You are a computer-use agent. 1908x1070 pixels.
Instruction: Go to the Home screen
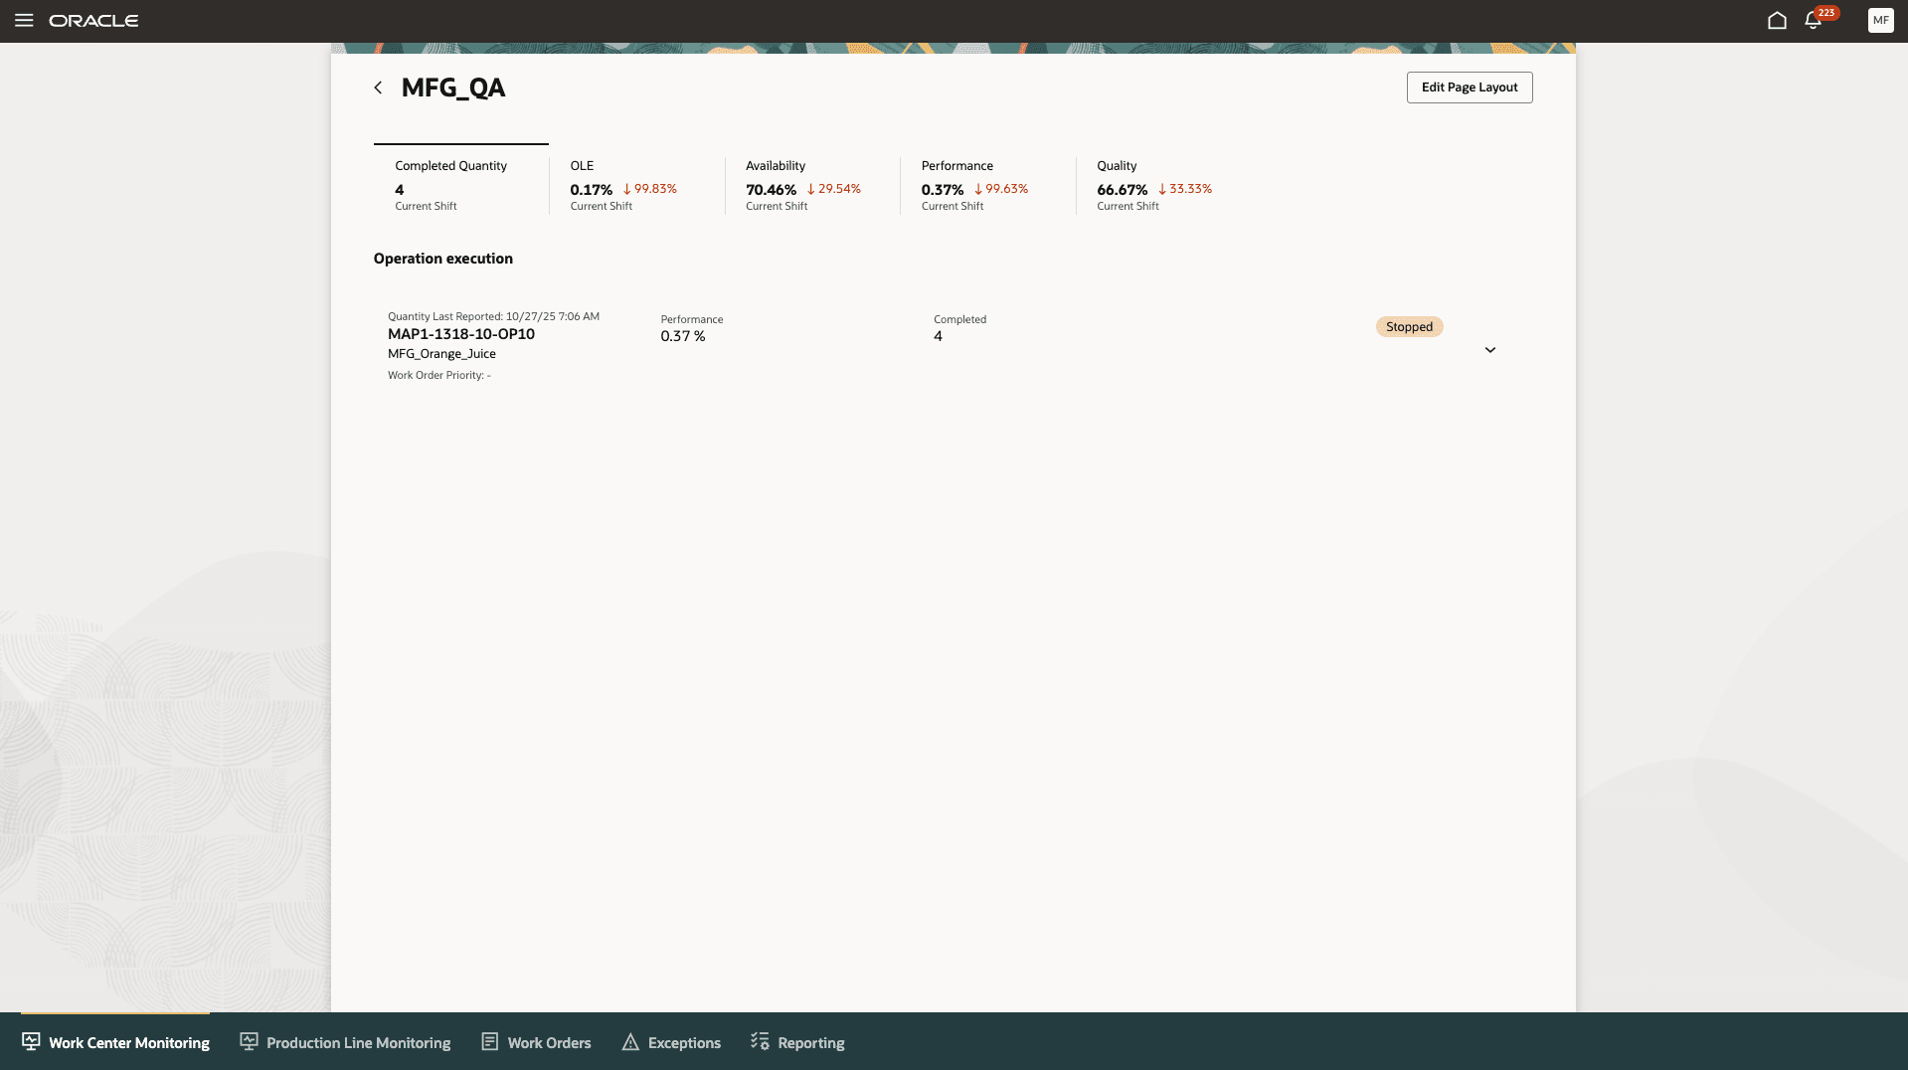(x=1777, y=19)
